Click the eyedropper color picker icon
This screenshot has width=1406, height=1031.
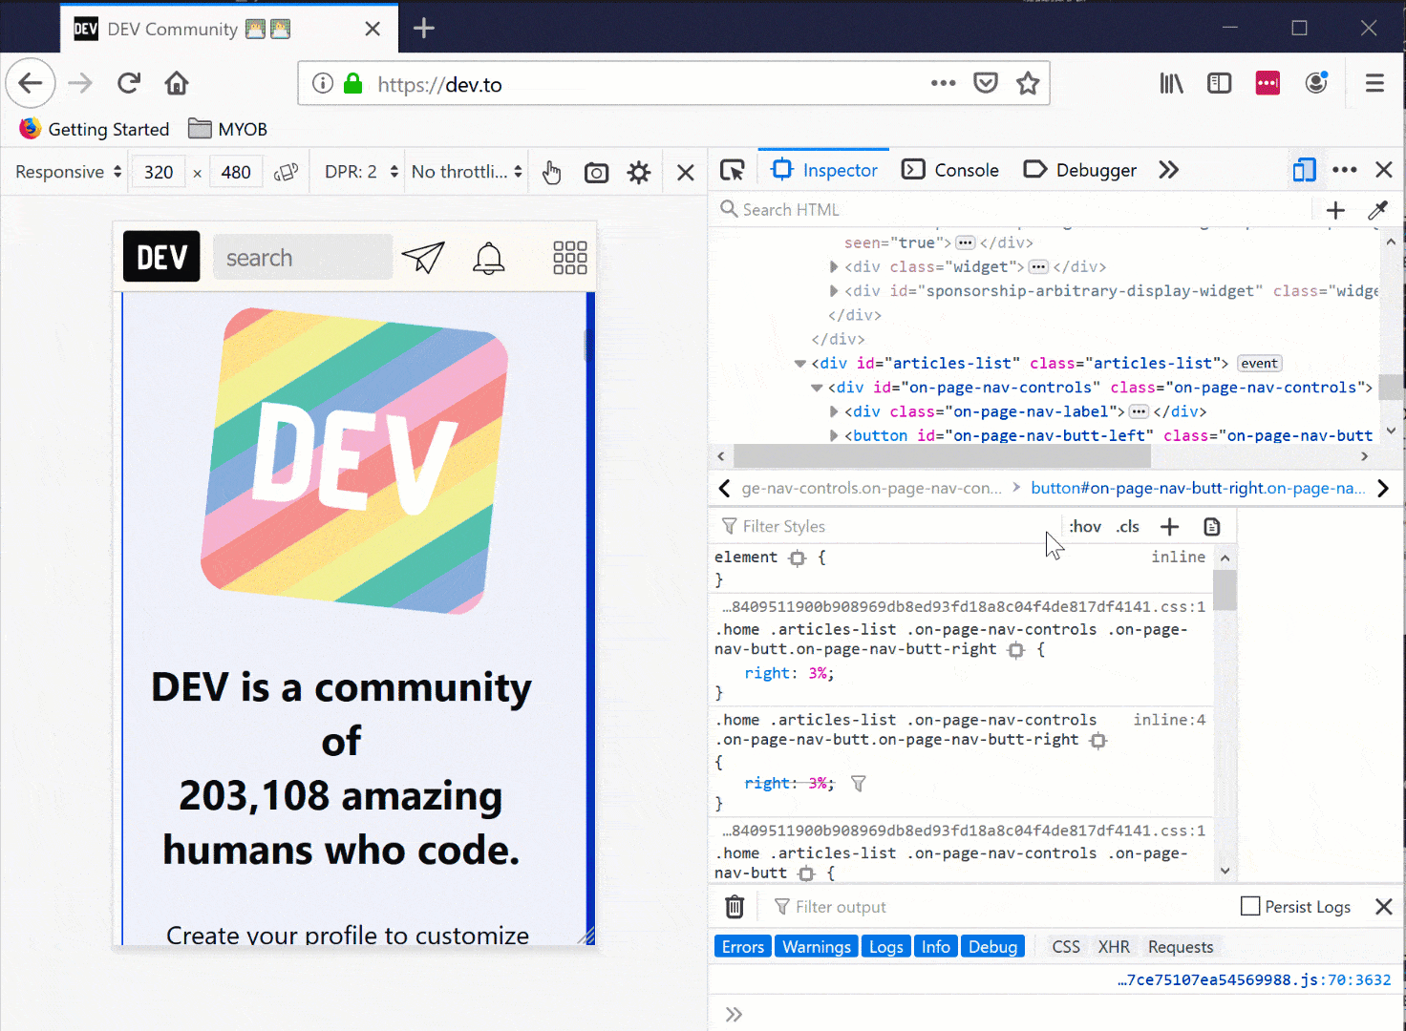(x=1377, y=210)
